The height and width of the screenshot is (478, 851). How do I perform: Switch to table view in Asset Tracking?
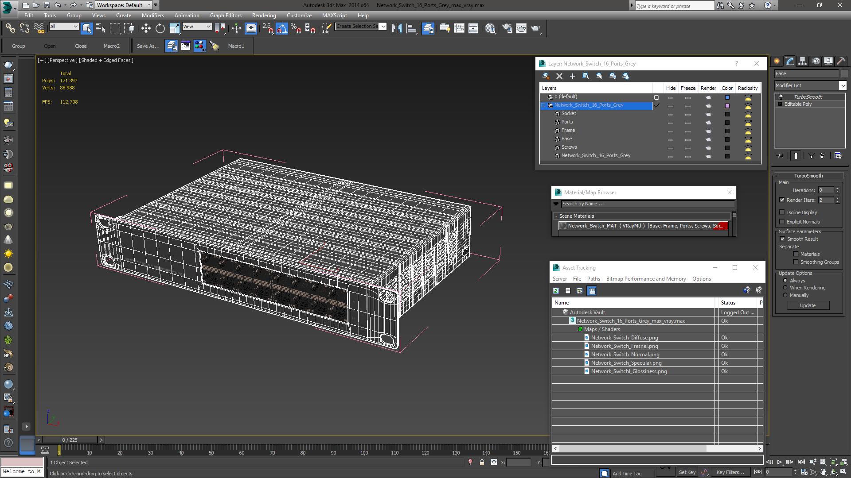(x=592, y=291)
